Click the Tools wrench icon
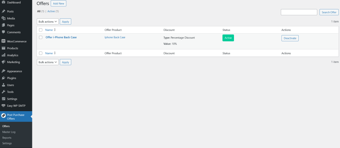The height and width of the screenshot is (148, 340). (3, 92)
